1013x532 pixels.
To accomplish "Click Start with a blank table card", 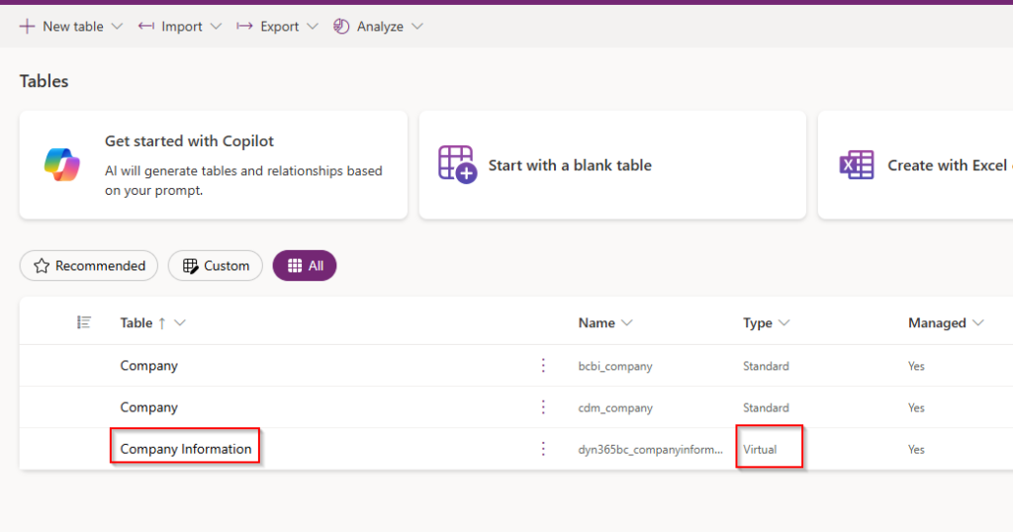I will click(612, 164).
